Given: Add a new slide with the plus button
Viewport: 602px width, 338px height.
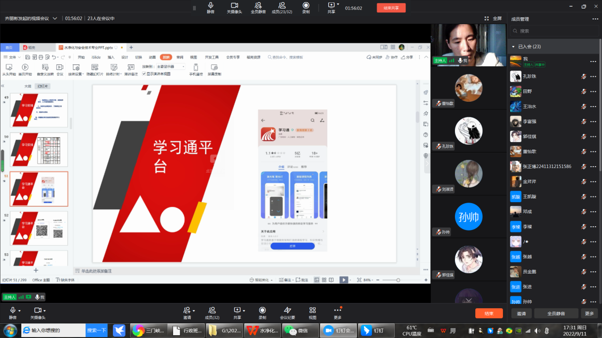Looking at the screenshot, I should click(x=36, y=270).
